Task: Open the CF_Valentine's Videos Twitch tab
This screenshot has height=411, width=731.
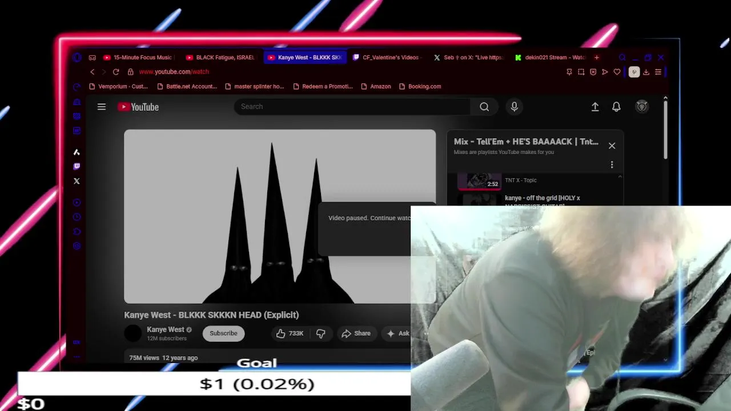Action: coord(386,58)
